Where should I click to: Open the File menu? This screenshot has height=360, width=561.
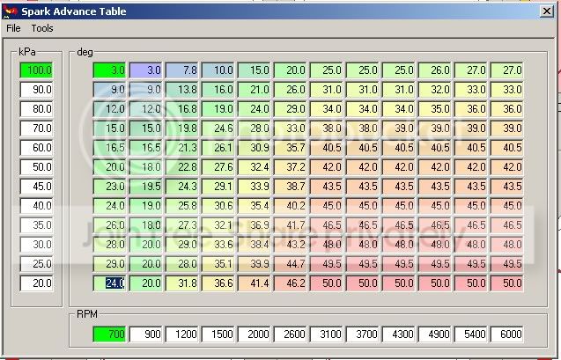[13, 28]
